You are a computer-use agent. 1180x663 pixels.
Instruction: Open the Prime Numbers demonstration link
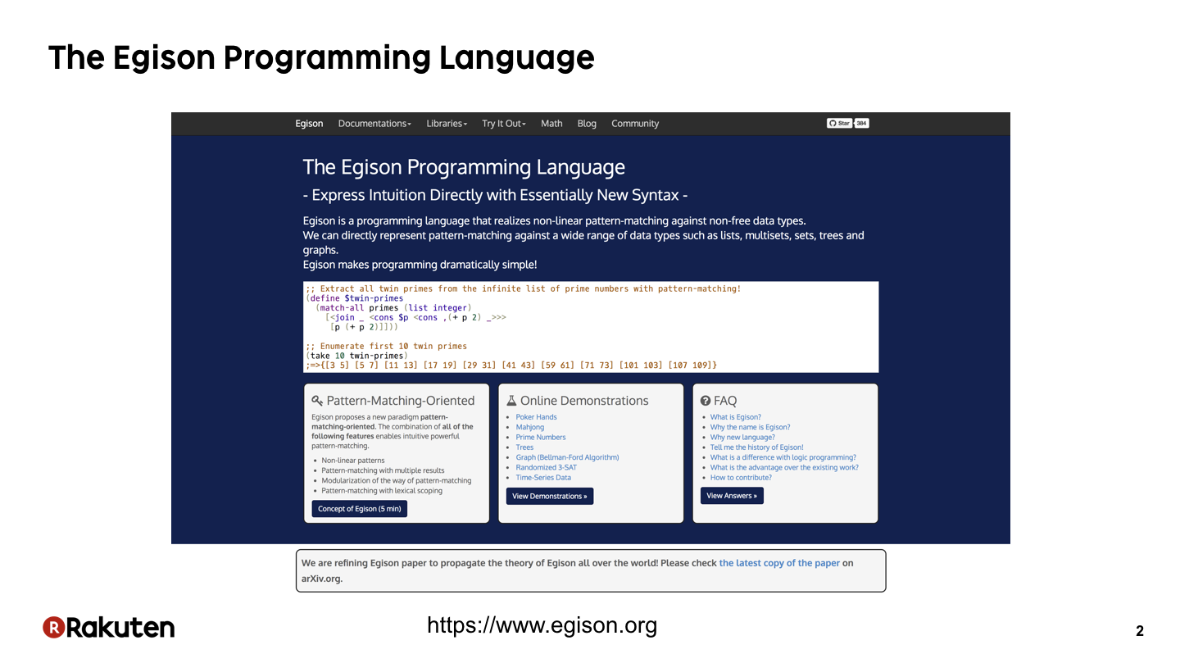pyautogui.click(x=541, y=438)
